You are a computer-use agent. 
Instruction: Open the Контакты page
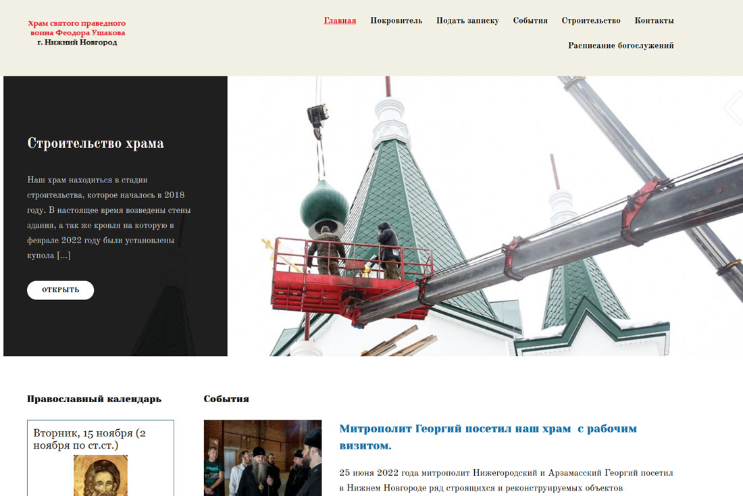coord(654,21)
